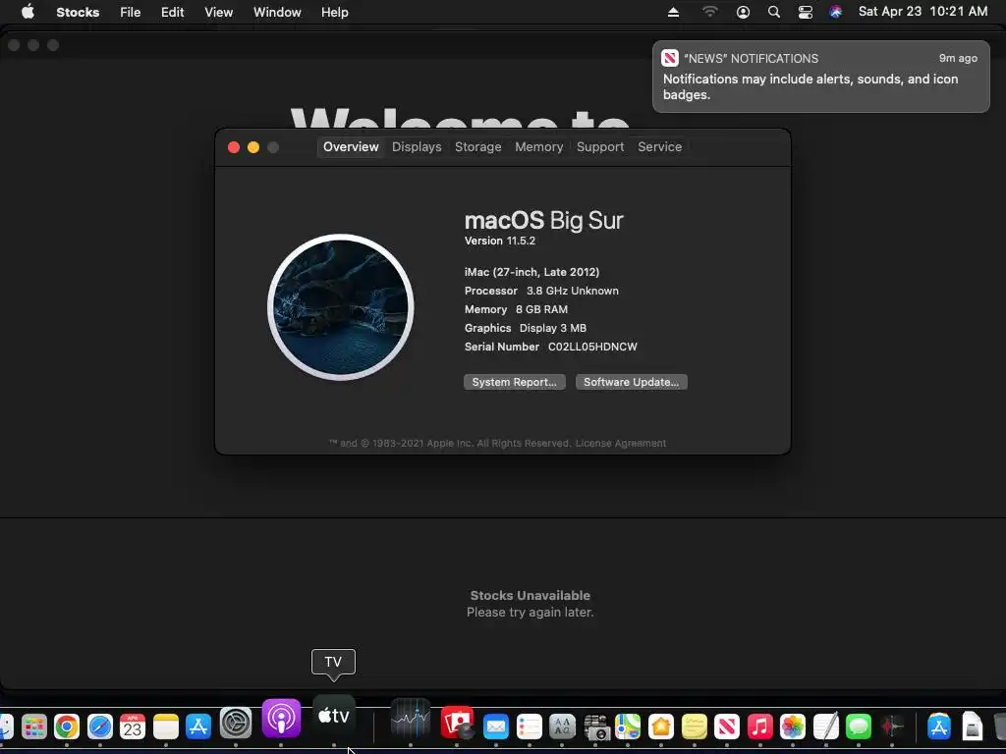Open Spotlight search from the menu bar
This screenshot has width=1006, height=754.
tap(774, 12)
